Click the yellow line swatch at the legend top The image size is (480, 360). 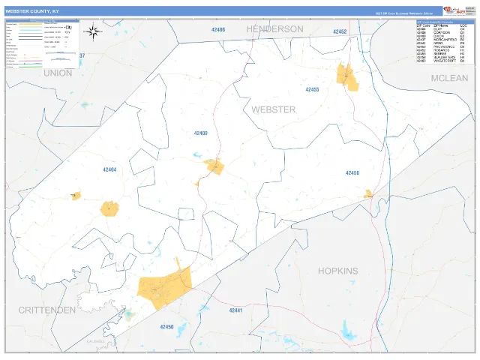click(x=30, y=24)
